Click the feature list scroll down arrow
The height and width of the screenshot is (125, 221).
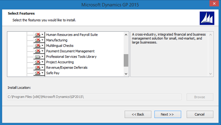click(126, 74)
